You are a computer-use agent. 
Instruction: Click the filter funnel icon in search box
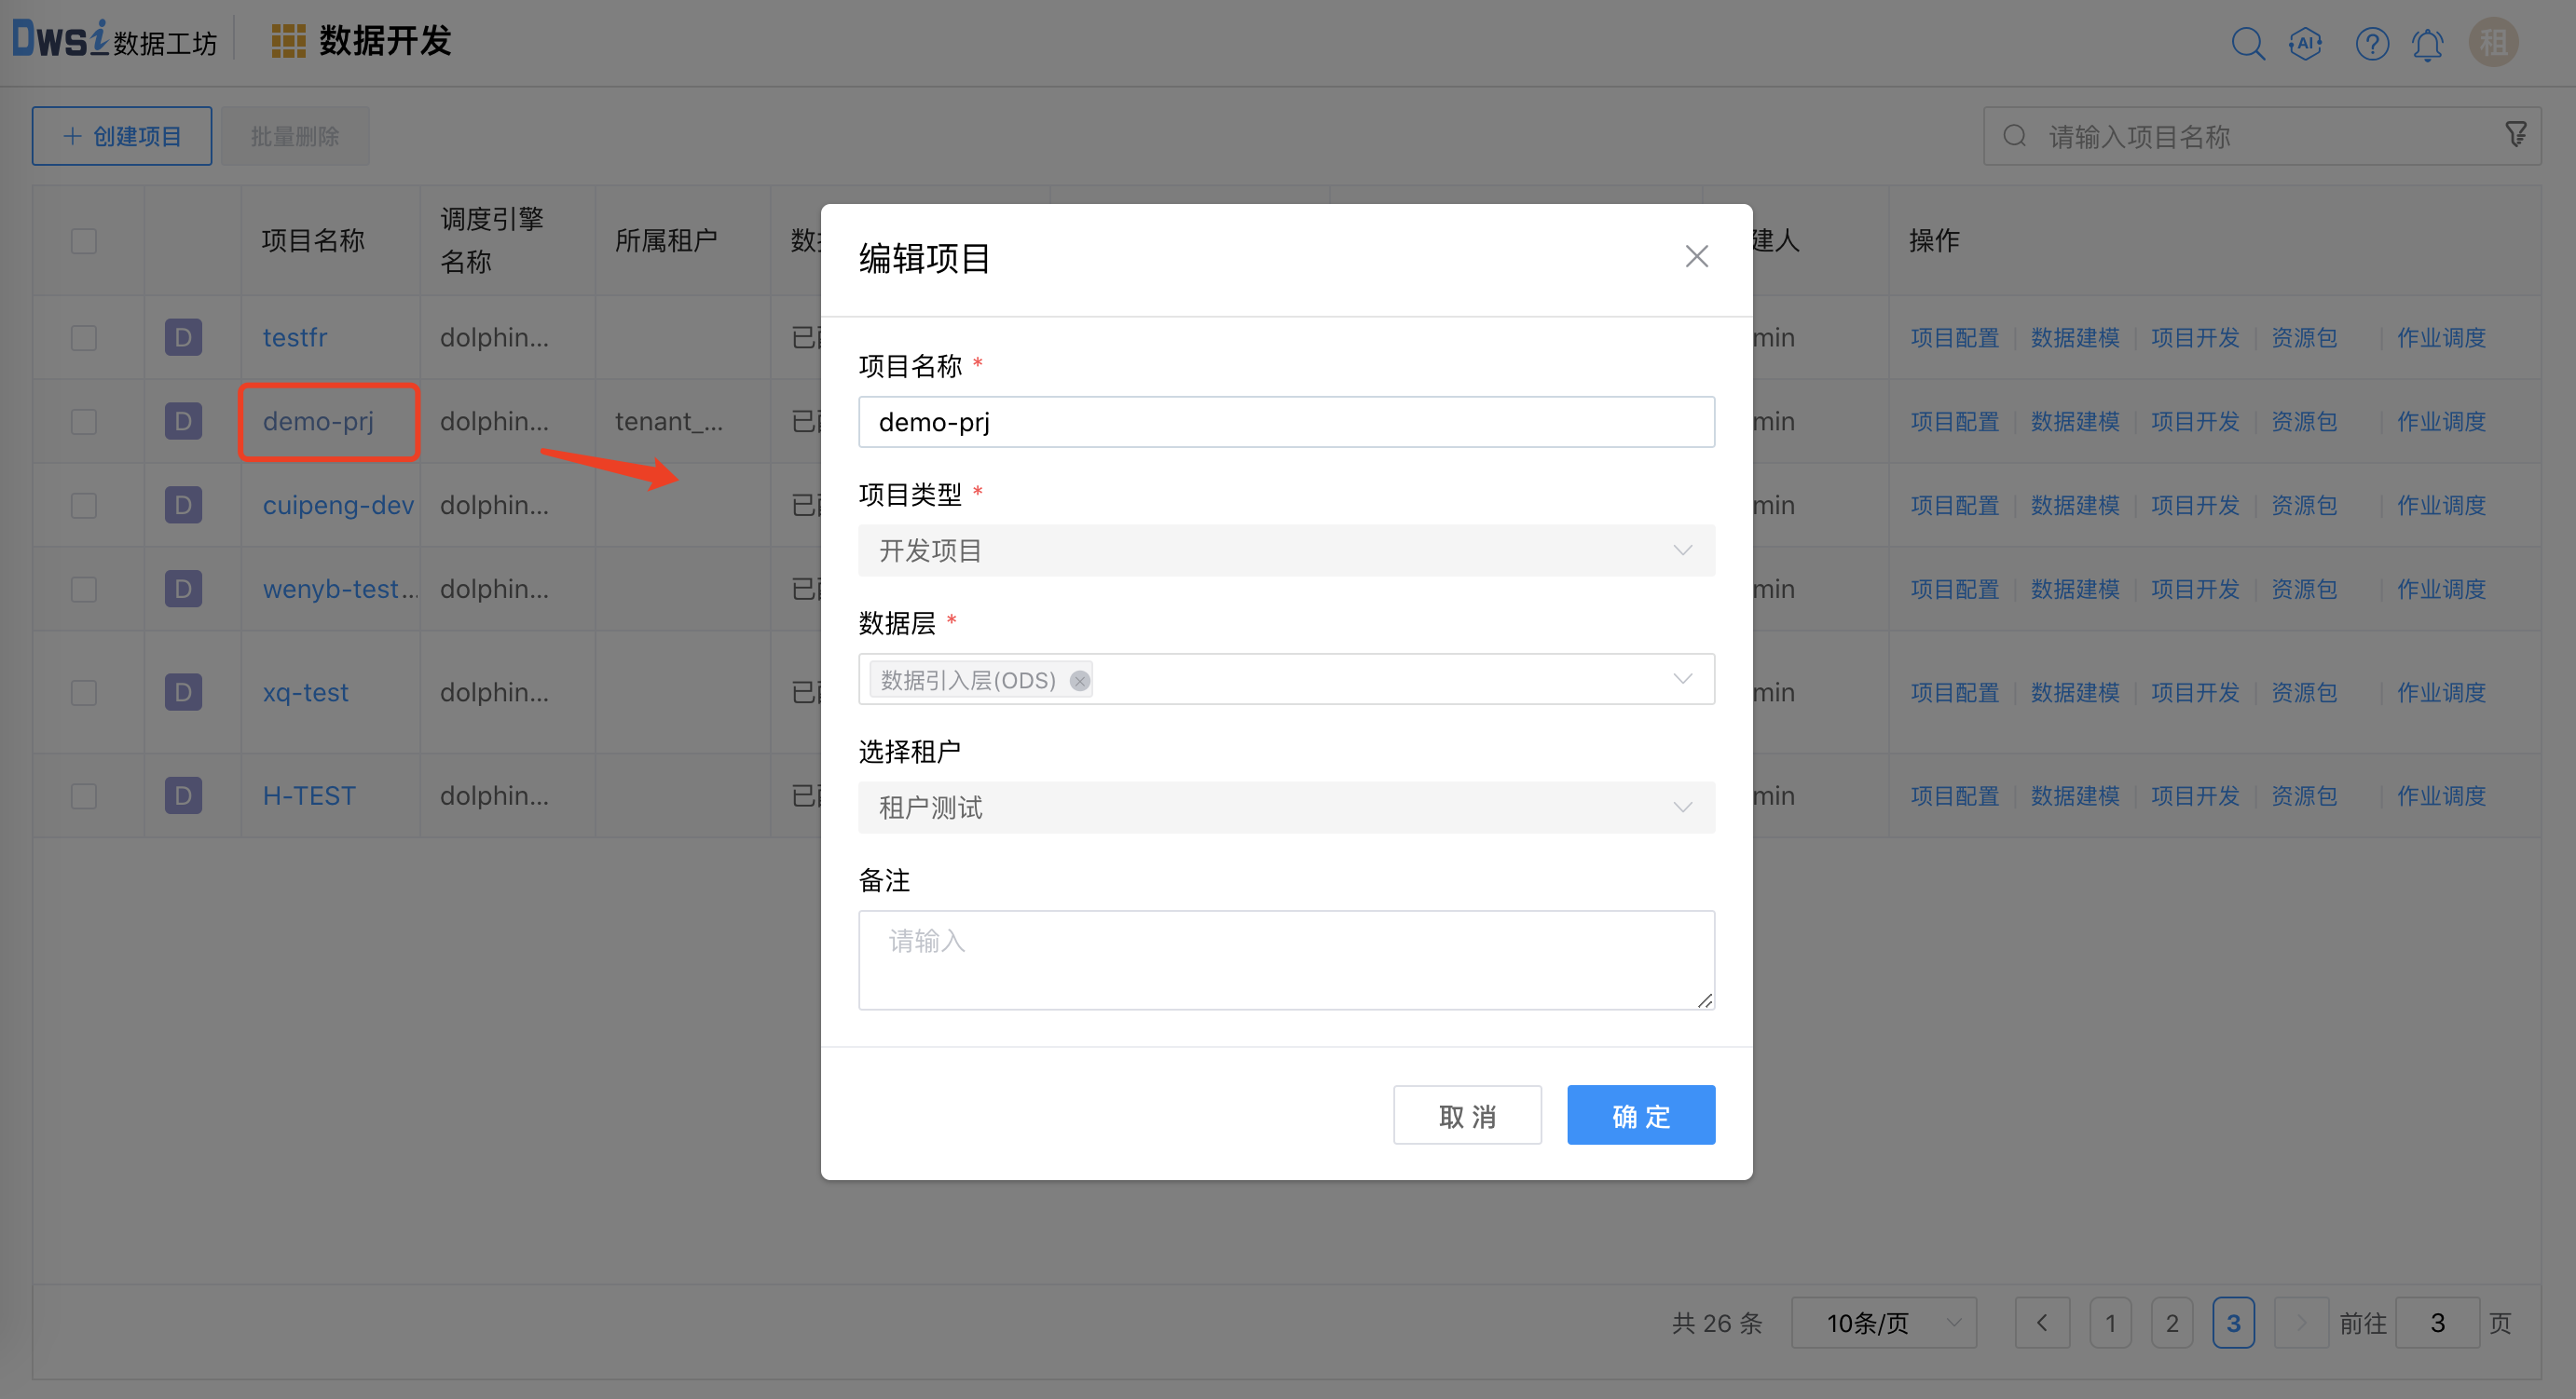click(x=2515, y=134)
